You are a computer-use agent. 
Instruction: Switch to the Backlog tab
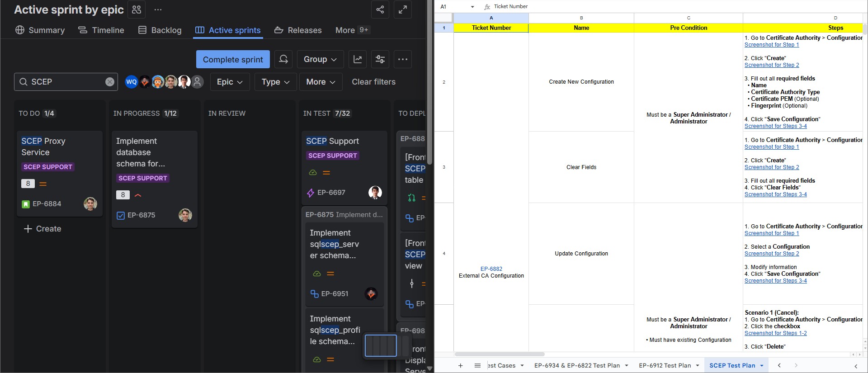(160, 30)
